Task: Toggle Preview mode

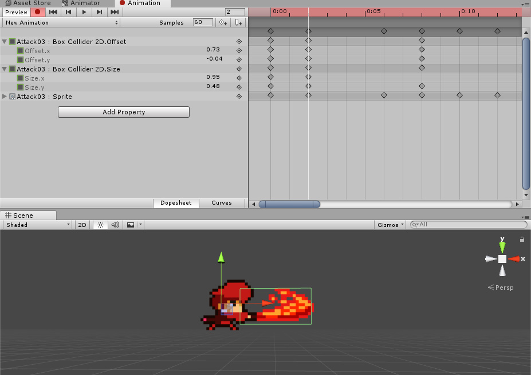Action: 16,12
